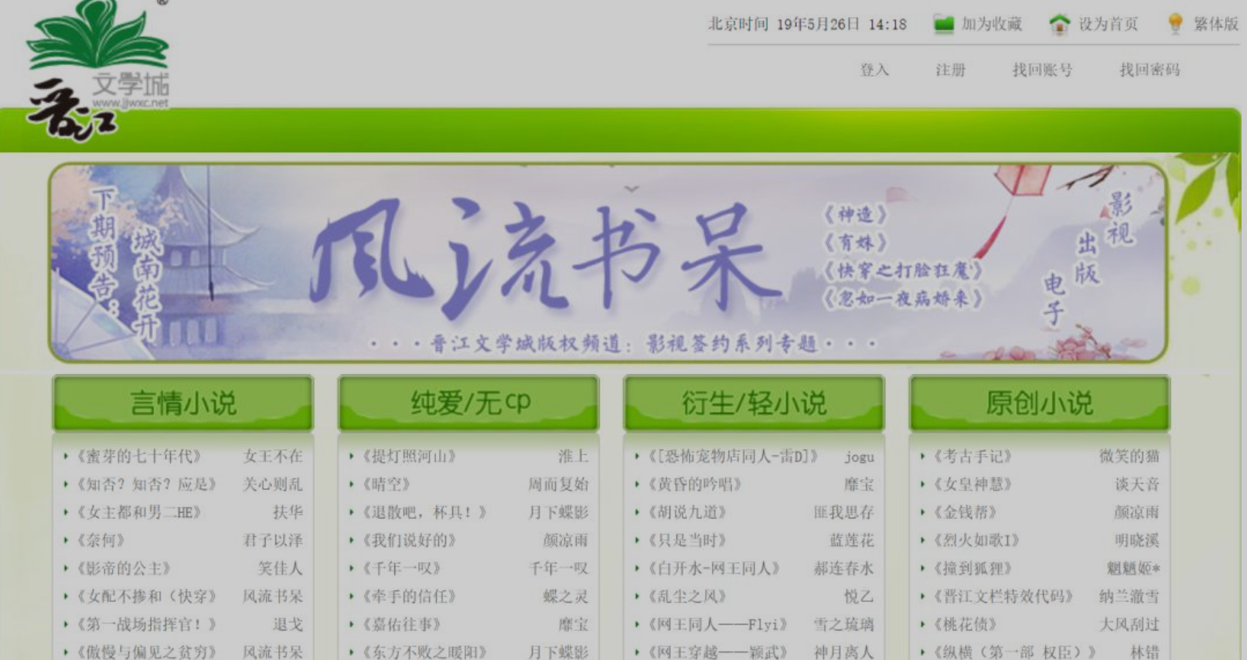This screenshot has height=660, width=1247.
Task: Switch to 繁体版 version
Action: click(x=1215, y=25)
